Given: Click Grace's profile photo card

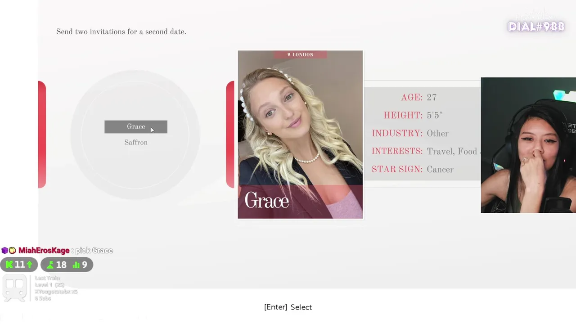Looking at the screenshot, I should [x=300, y=135].
